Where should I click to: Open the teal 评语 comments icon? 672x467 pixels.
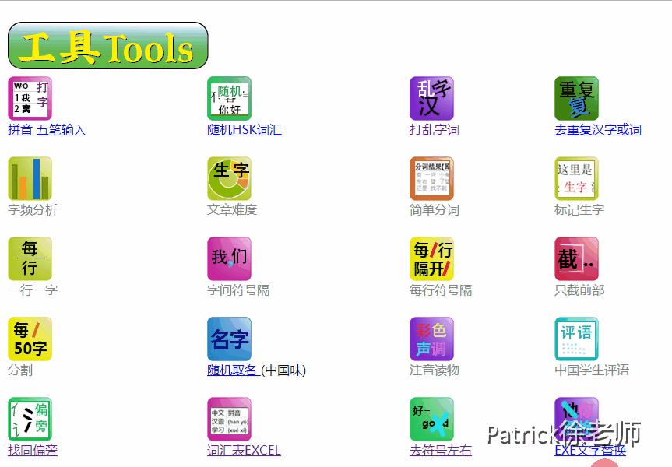pyautogui.click(x=576, y=339)
